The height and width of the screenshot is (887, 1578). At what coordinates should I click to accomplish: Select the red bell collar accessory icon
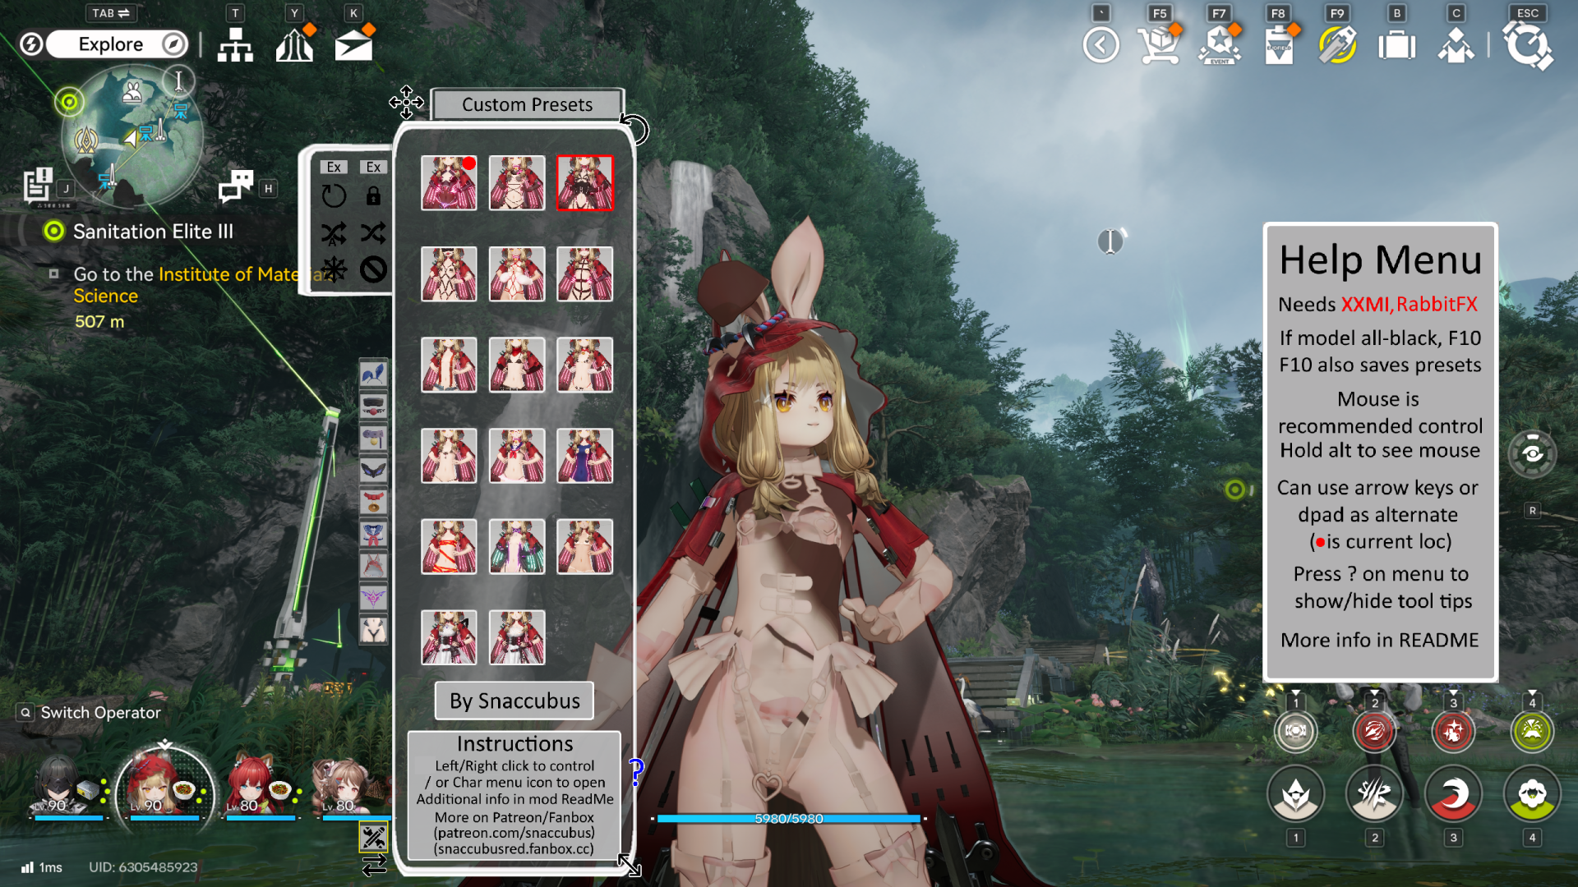click(373, 502)
